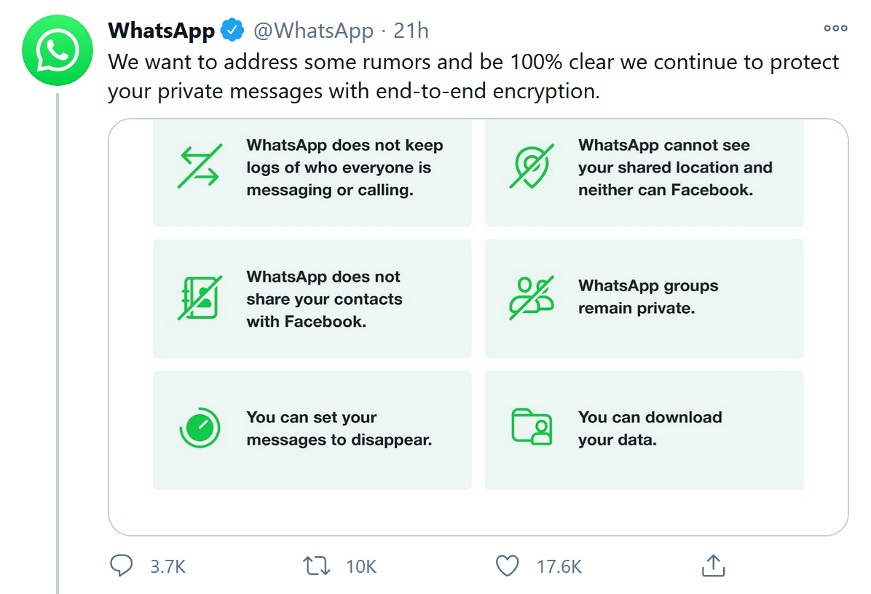The height and width of the screenshot is (594, 871).
Task: Reply to the WhatsApp tweet
Action: coord(122,566)
